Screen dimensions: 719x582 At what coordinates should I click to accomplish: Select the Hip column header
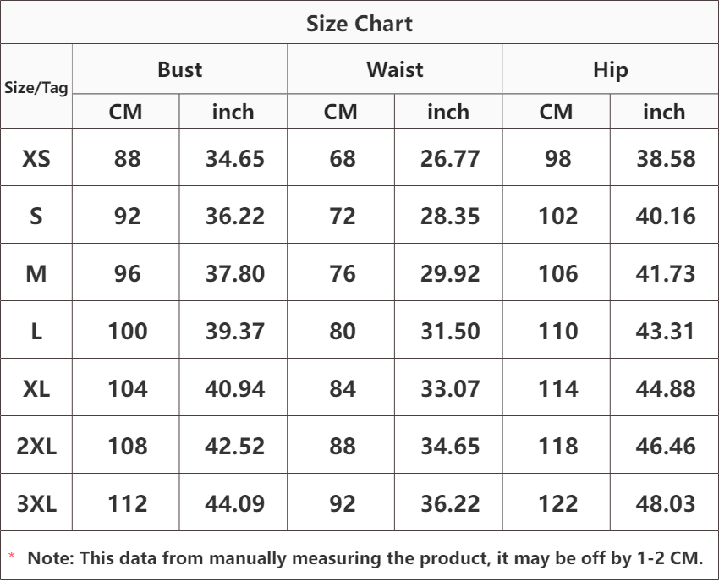611,70
